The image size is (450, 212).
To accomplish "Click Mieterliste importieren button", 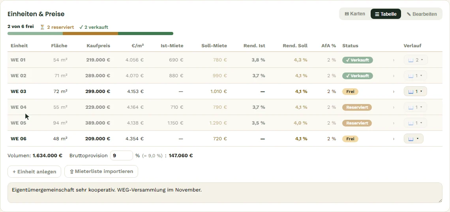I will click(101, 171).
